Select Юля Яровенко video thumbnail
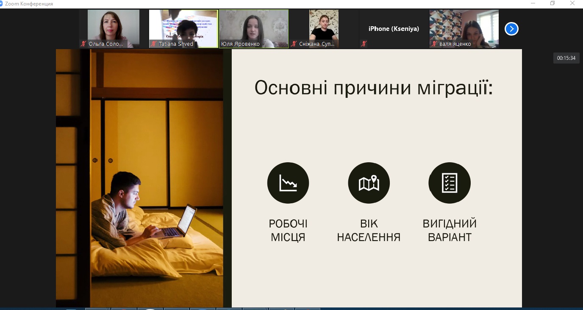The image size is (583, 310). 254,29
